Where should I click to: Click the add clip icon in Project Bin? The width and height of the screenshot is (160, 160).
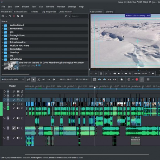(x=3, y=16)
